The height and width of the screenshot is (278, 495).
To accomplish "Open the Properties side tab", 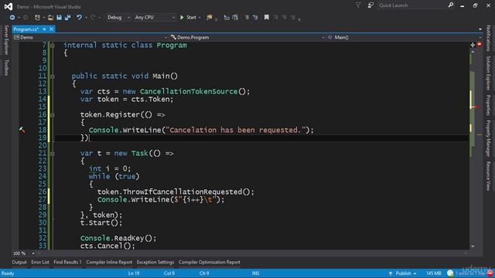I will pyautogui.click(x=488, y=105).
